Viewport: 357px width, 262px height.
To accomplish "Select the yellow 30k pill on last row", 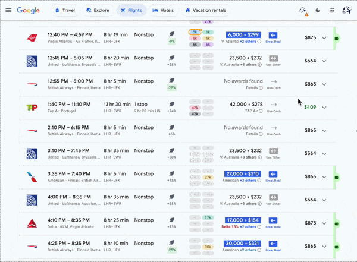I will click(x=208, y=247).
